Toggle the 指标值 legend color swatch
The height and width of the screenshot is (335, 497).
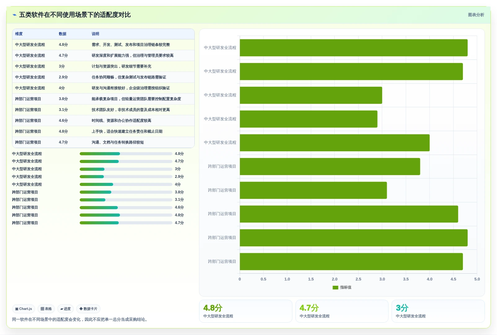(x=335, y=287)
